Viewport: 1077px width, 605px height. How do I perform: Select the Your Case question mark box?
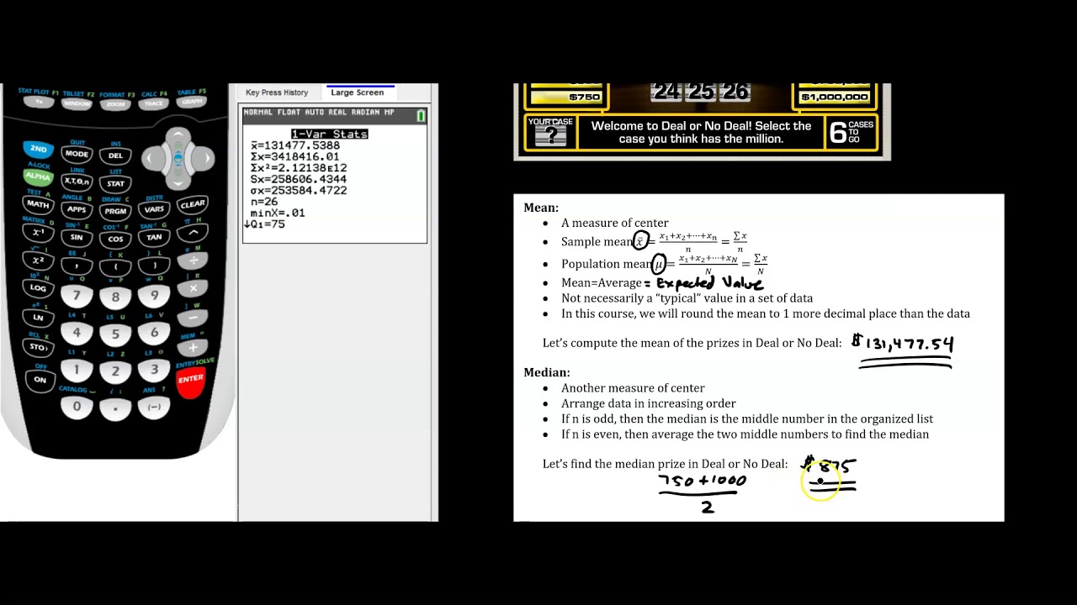tap(550, 133)
